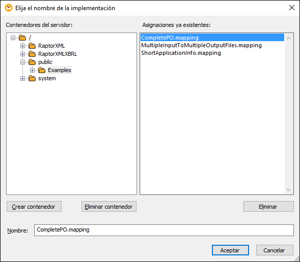Screen dimensions: 300x262
Task: Collapse the public container
Action: click(22, 62)
